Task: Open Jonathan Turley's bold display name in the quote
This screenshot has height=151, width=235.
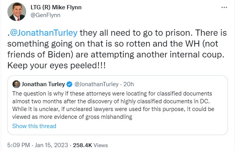Action: coord(43,84)
